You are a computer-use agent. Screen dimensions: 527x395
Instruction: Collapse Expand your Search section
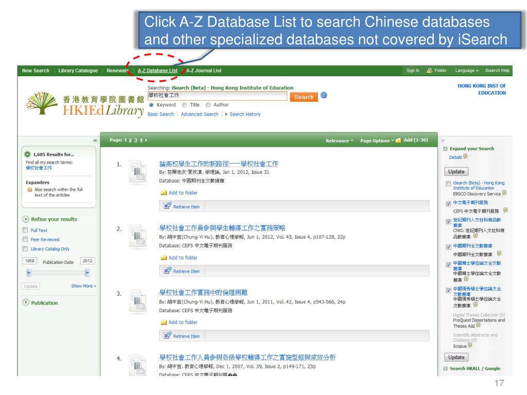445,149
